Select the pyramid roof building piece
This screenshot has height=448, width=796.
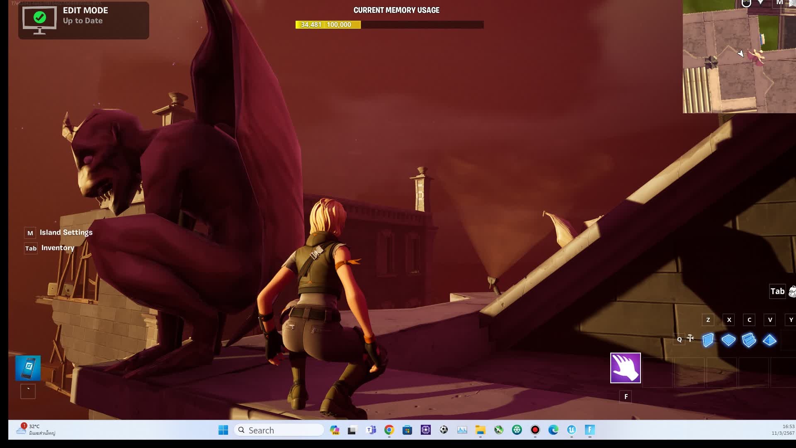tap(769, 340)
